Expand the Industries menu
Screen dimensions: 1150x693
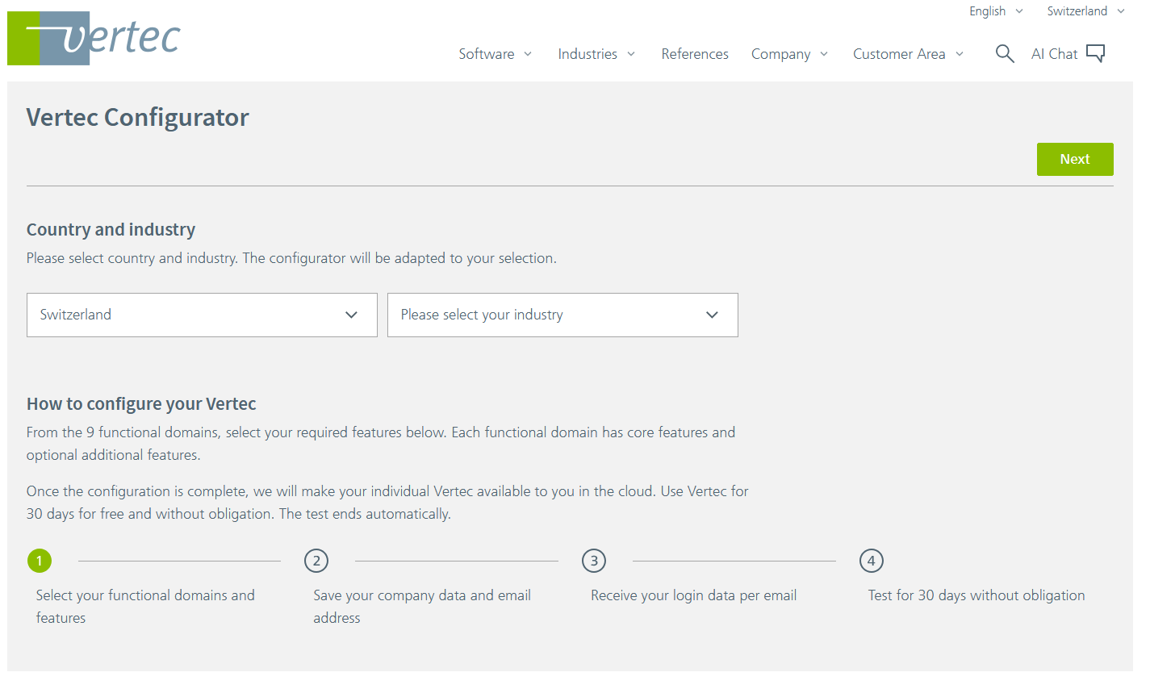click(x=596, y=54)
